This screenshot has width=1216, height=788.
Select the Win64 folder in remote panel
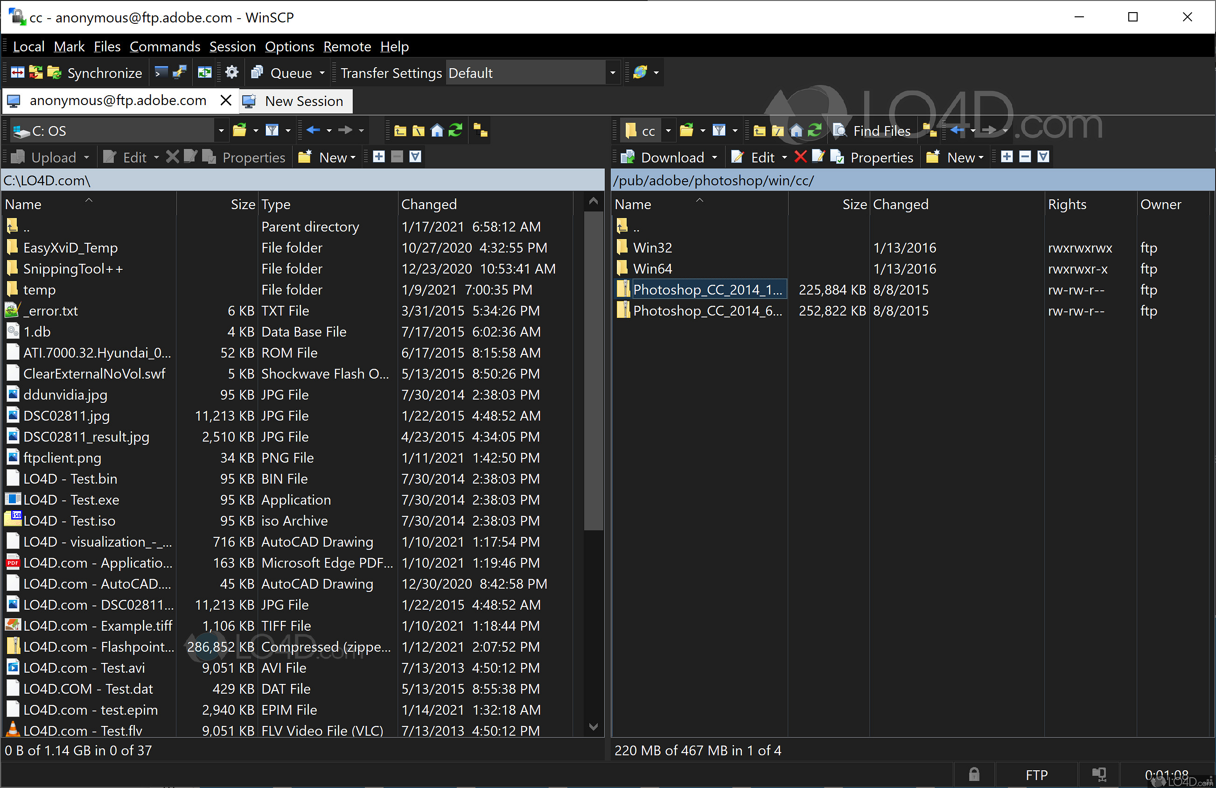652,269
